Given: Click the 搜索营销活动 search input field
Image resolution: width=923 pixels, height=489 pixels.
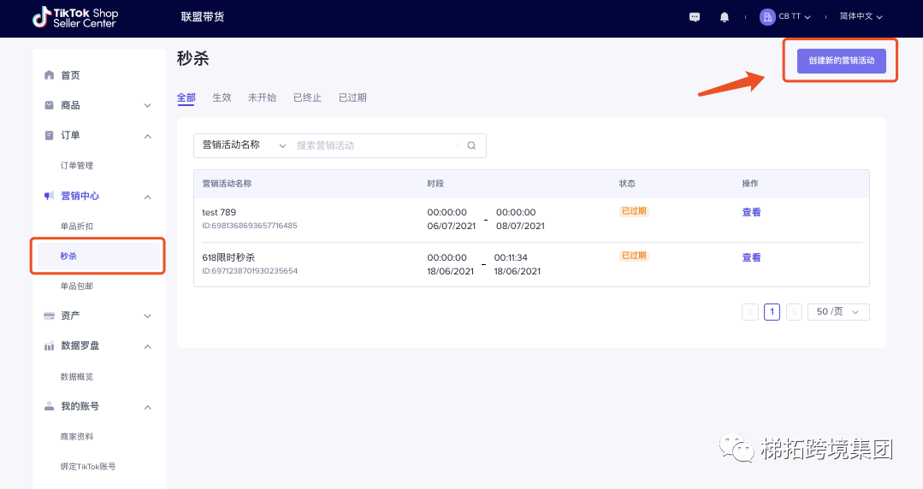Looking at the screenshot, I should click(376, 146).
